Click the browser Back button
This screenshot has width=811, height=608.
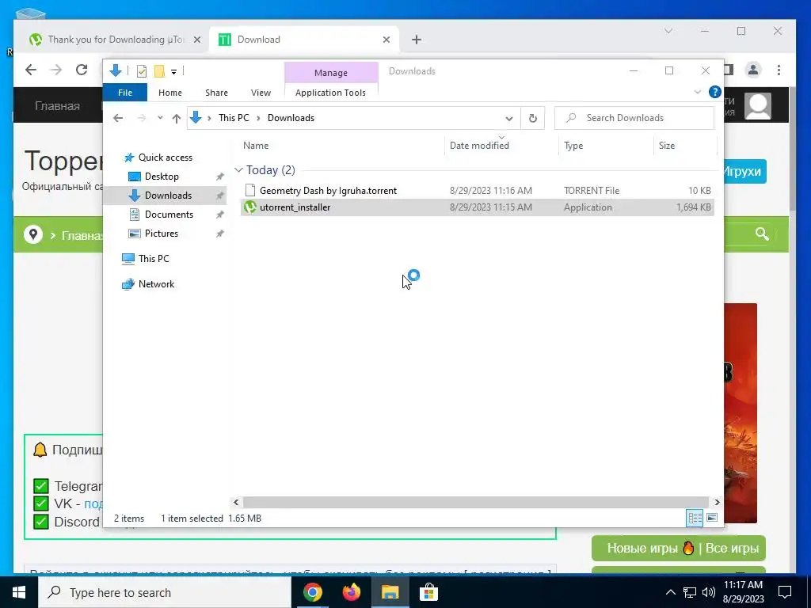(31, 70)
